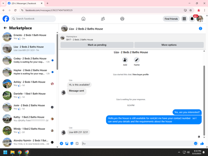The height and width of the screenshot is (156, 208).
Task: Close the Messenger Facebook tab
Action: [42, 3]
